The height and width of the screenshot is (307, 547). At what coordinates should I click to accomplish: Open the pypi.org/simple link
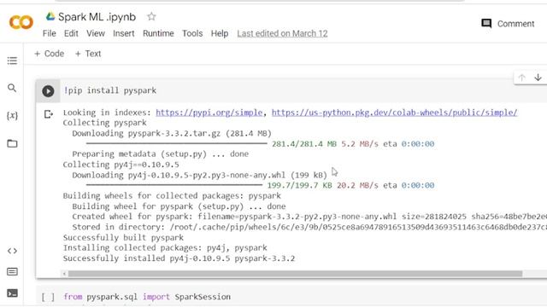tap(209, 113)
